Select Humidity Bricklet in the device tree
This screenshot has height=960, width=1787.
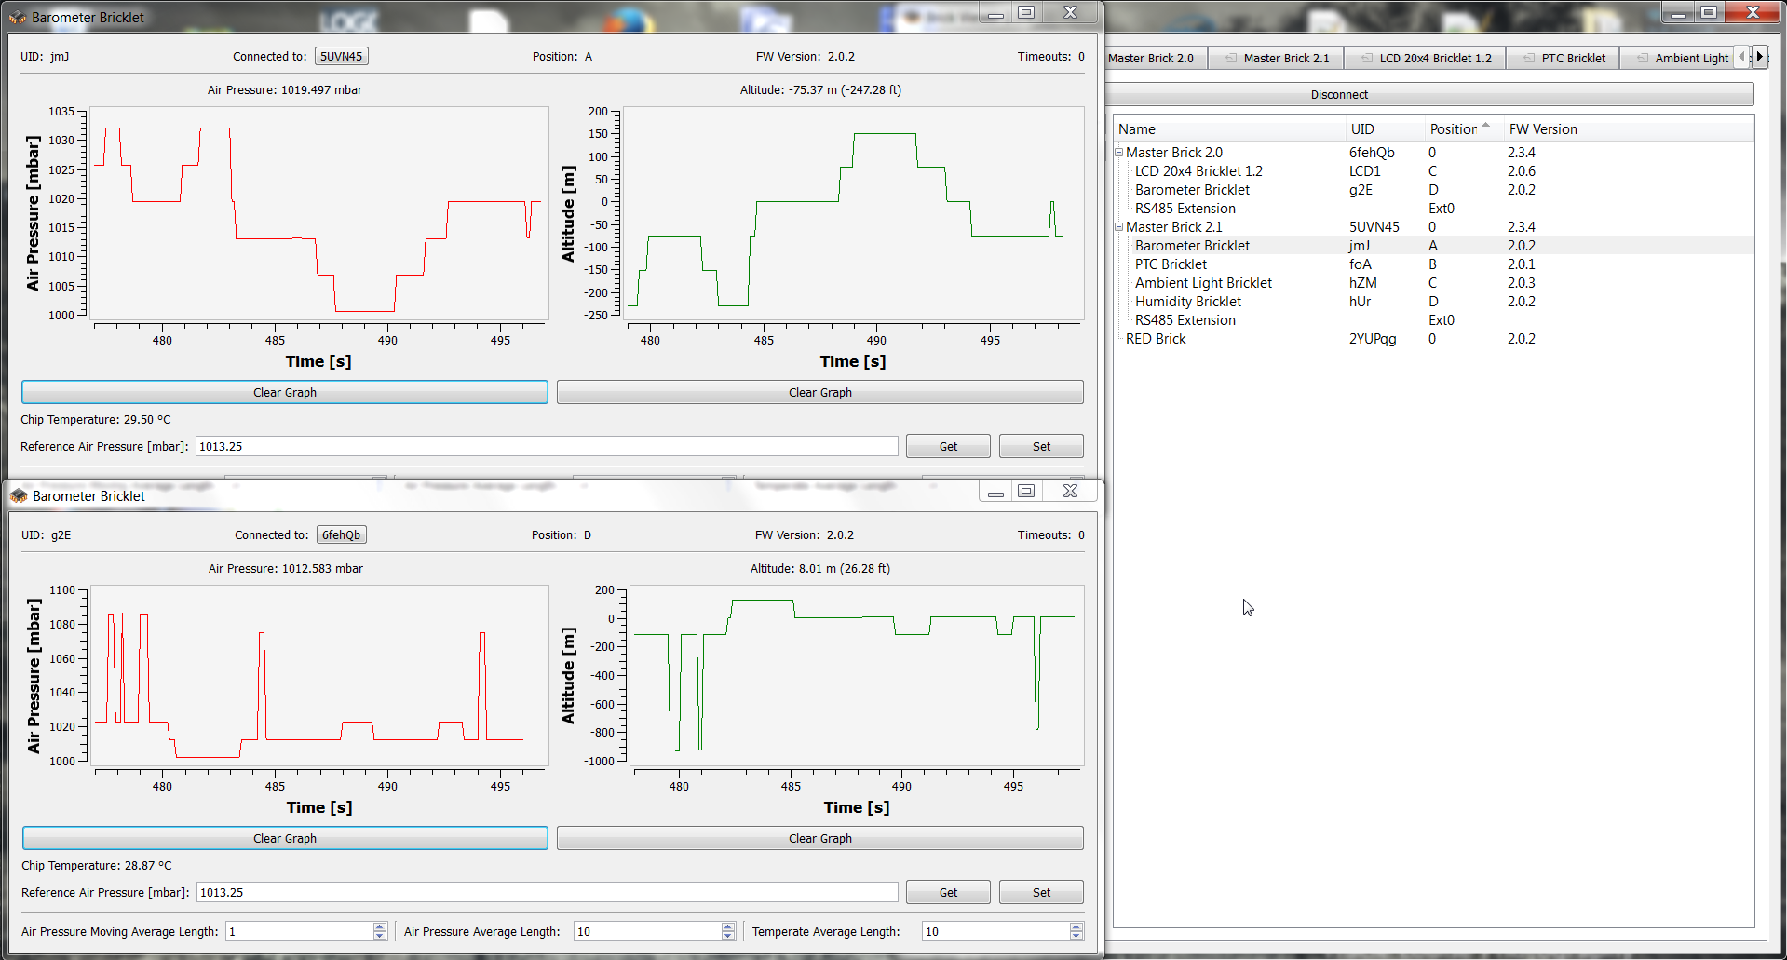[1187, 302]
